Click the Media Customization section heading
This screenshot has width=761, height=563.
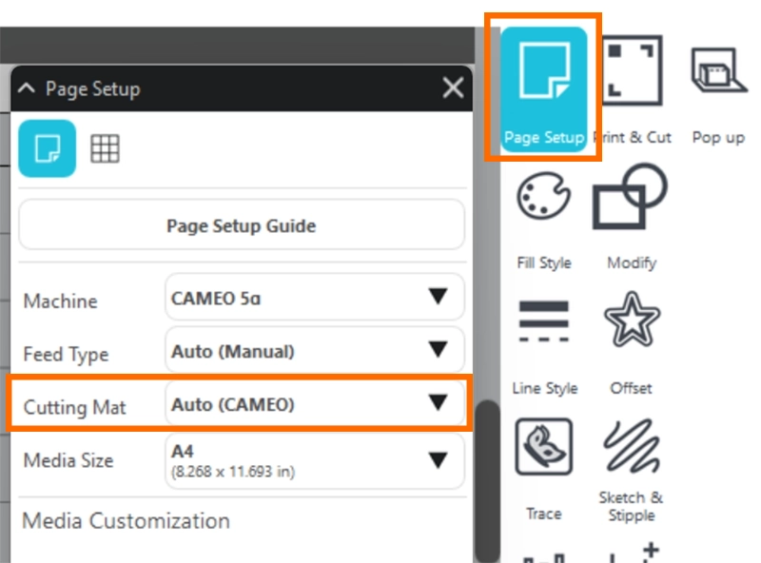tap(126, 521)
